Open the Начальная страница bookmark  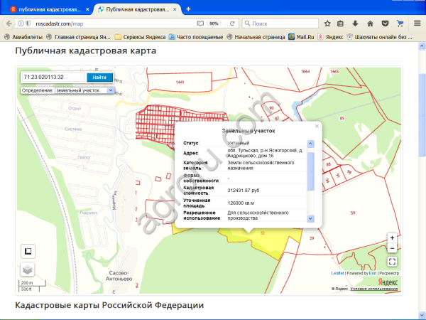pyautogui.click(x=256, y=37)
